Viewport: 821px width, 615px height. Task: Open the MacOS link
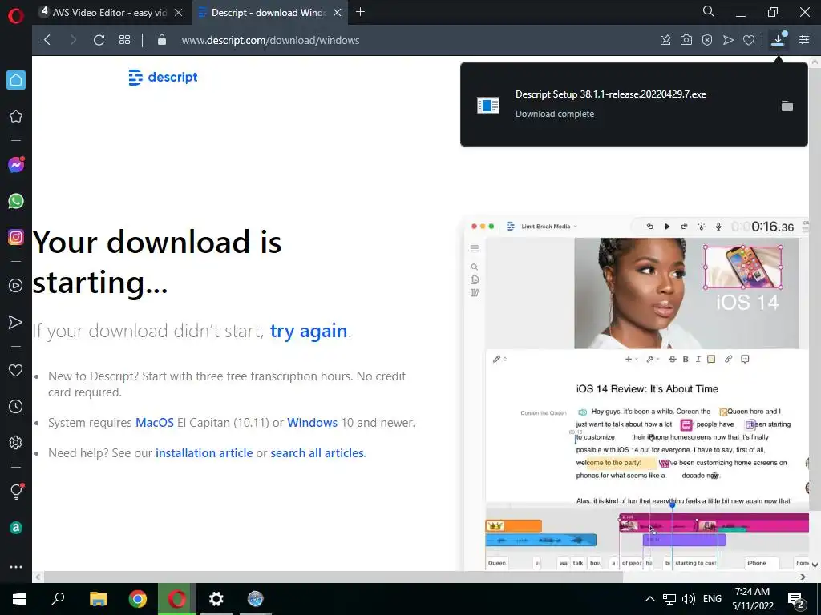(155, 423)
